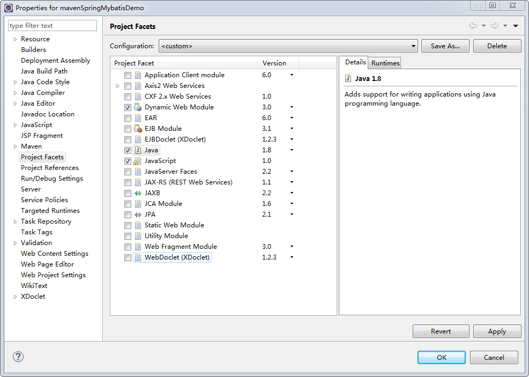Expand the Resource tree node
Viewport: 529px width, 377px height.
tap(15, 40)
